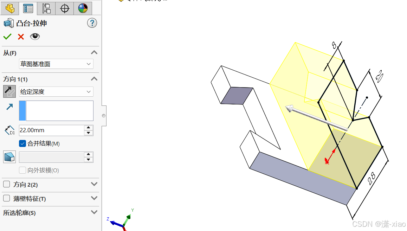
Task: Enable the 方向 2(2) checkbox
Action: (x=6, y=184)
